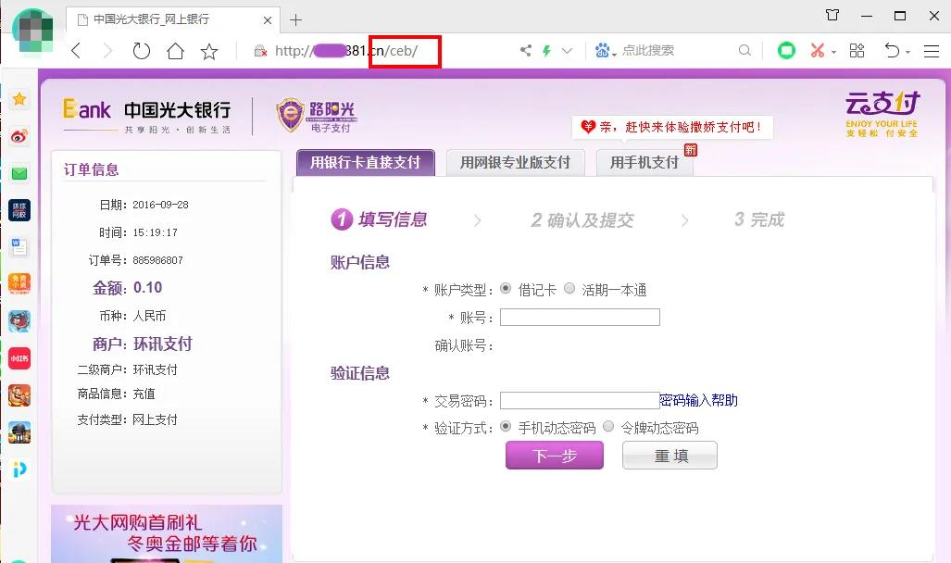This screenshot has height=563, width=951.
Task: Click the 下一步 button to proceed
Action: coord(554,455)
